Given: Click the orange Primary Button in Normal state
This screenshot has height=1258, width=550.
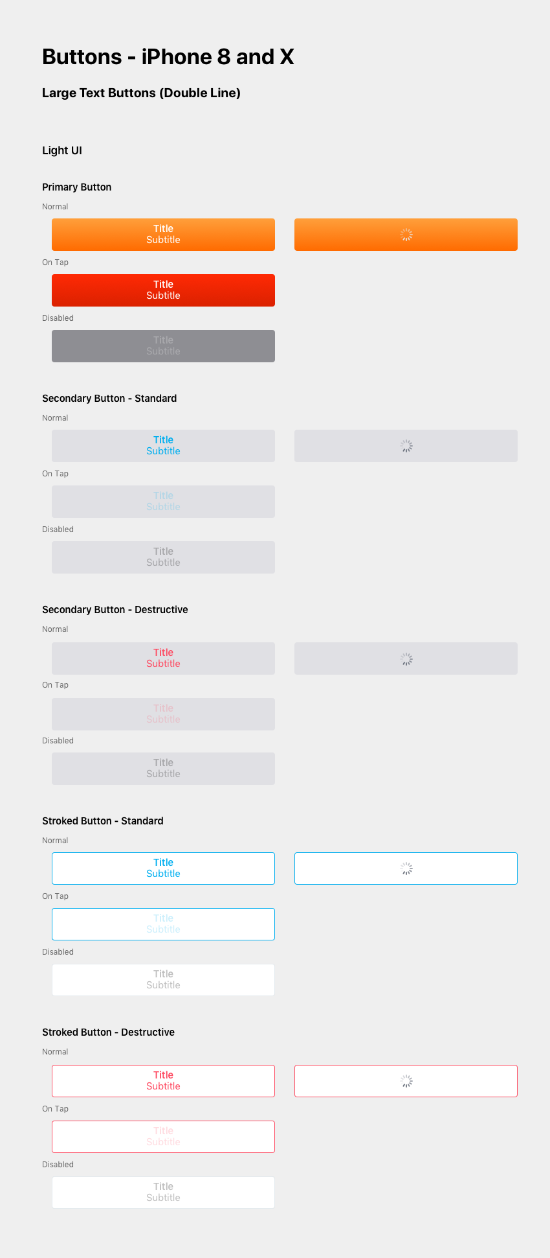Looking at the screenshot, I should click(163, 235).
